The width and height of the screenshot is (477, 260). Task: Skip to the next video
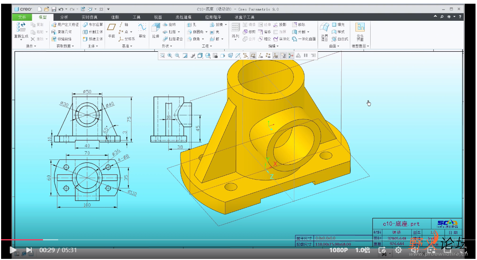pyautogui.click(x=29, y=250)
